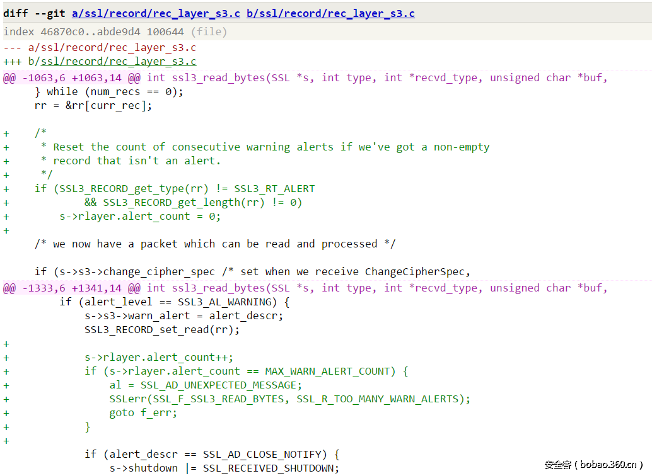Viewport: 652px width, 476px height.
Task: Click the MAX_WARN_ALERT_COUNT condition line
Action: 246,371
